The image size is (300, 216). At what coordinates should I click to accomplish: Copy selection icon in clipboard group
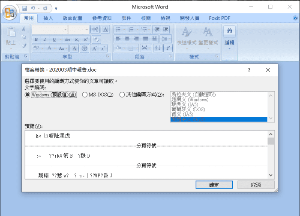coord(24,37)
